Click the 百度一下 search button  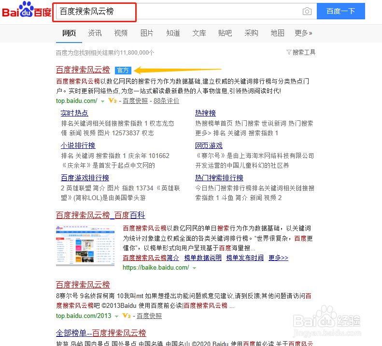click(341, 11)
